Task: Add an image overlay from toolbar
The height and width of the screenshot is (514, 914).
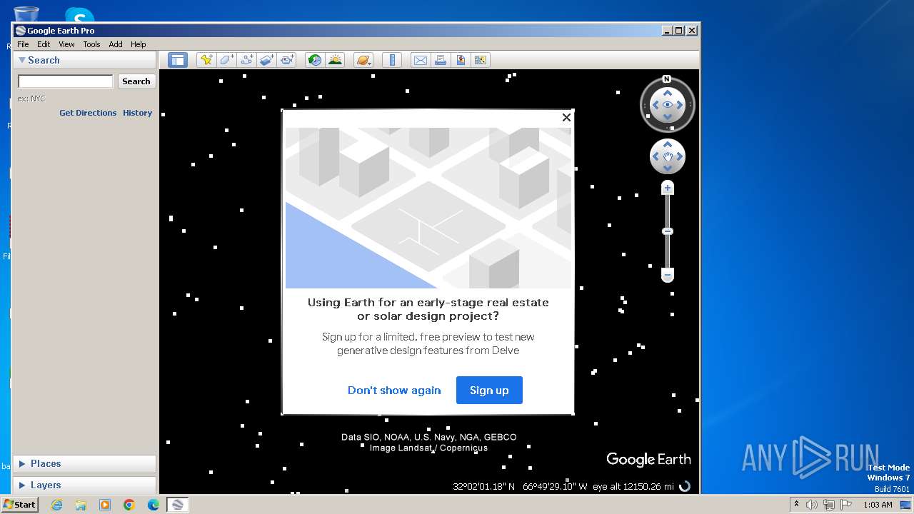Action: click(266, 60)
